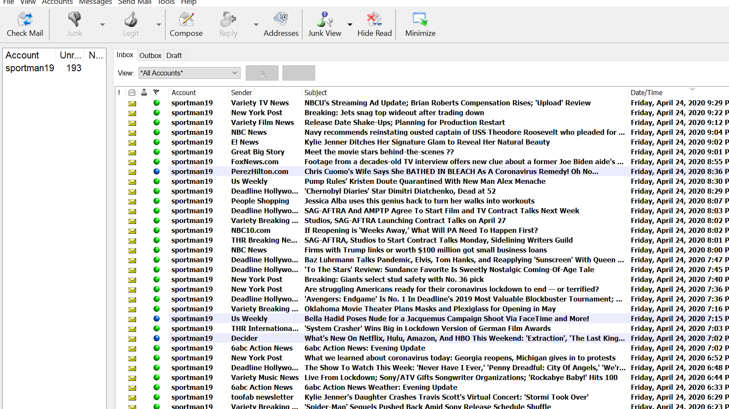This screenshot has height=409, width=729.
Task: Open Compose new message
Action: click(x=186, y=25)
